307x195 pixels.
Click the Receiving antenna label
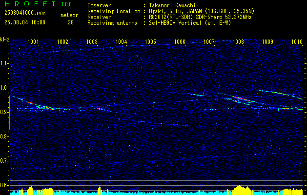tap(112, 23)
